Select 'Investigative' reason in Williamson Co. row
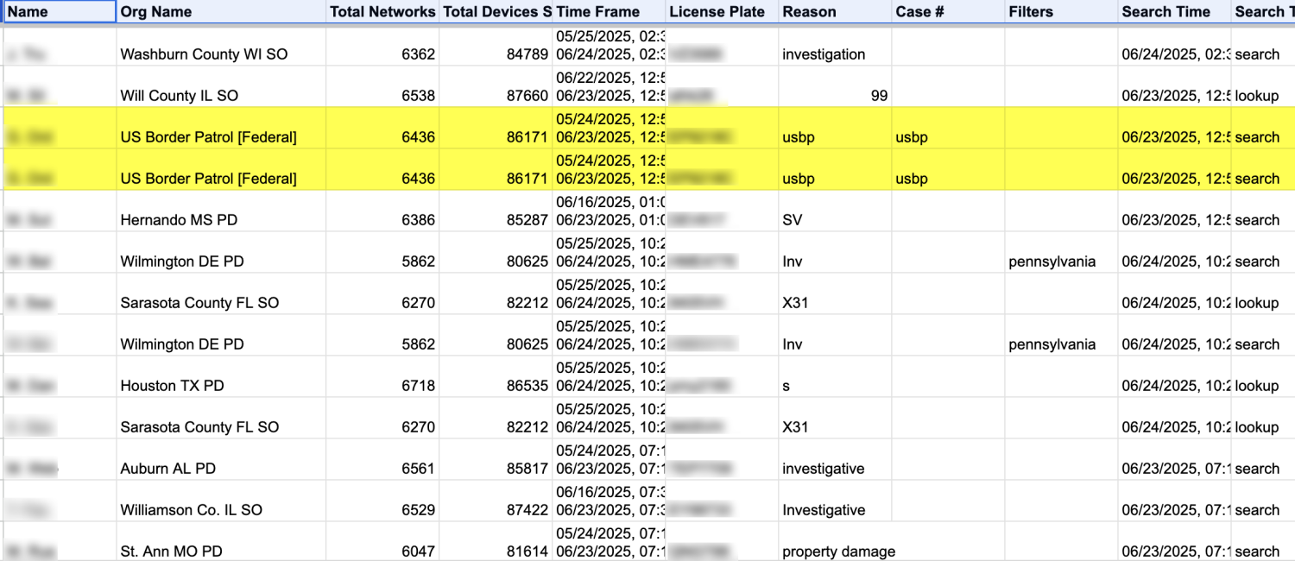Viewport: 1295px width, 561px height. pyautogui.click(x=835, y=501)
